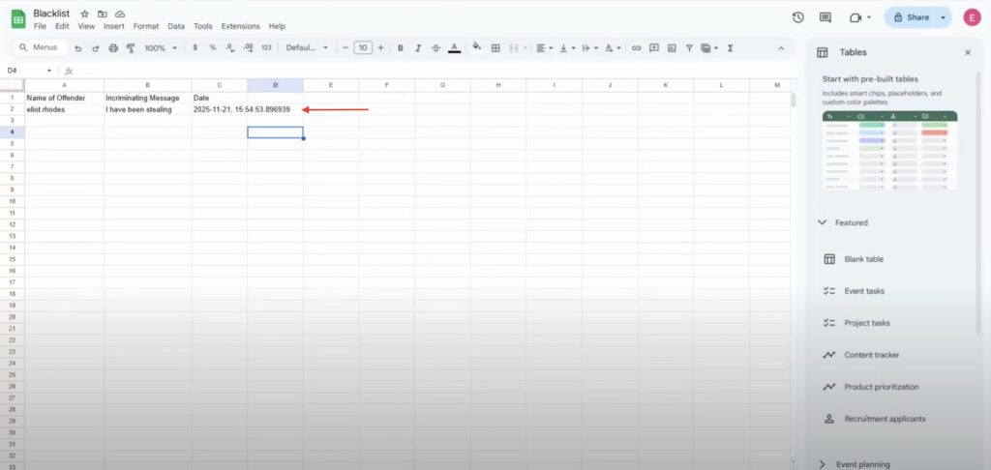This screenshot has width=991, height=470.
Task: Toggle strikethrough formatting
Action: tap(435, 47)
